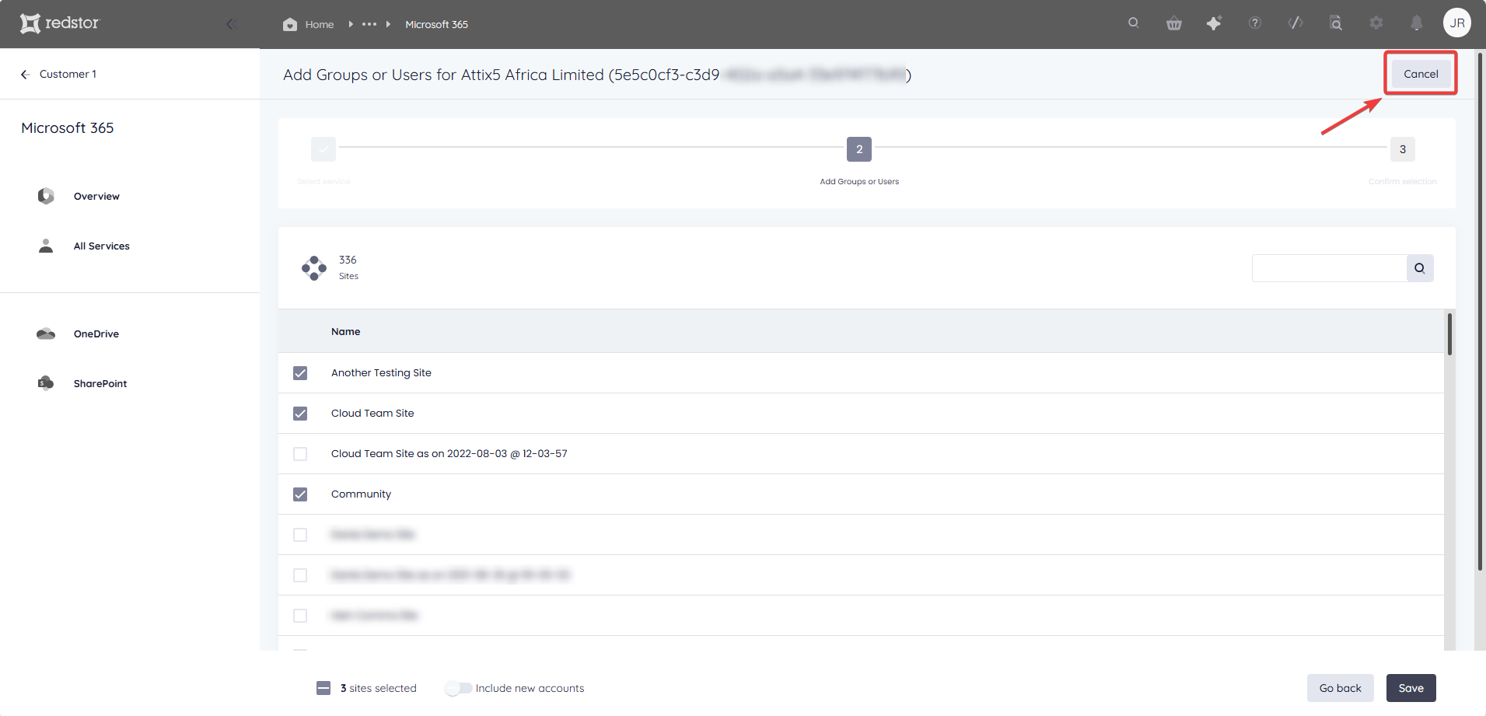1486x716 pixels.
Task: Open the Home breadcrumb link
Action: pos(319,24)
